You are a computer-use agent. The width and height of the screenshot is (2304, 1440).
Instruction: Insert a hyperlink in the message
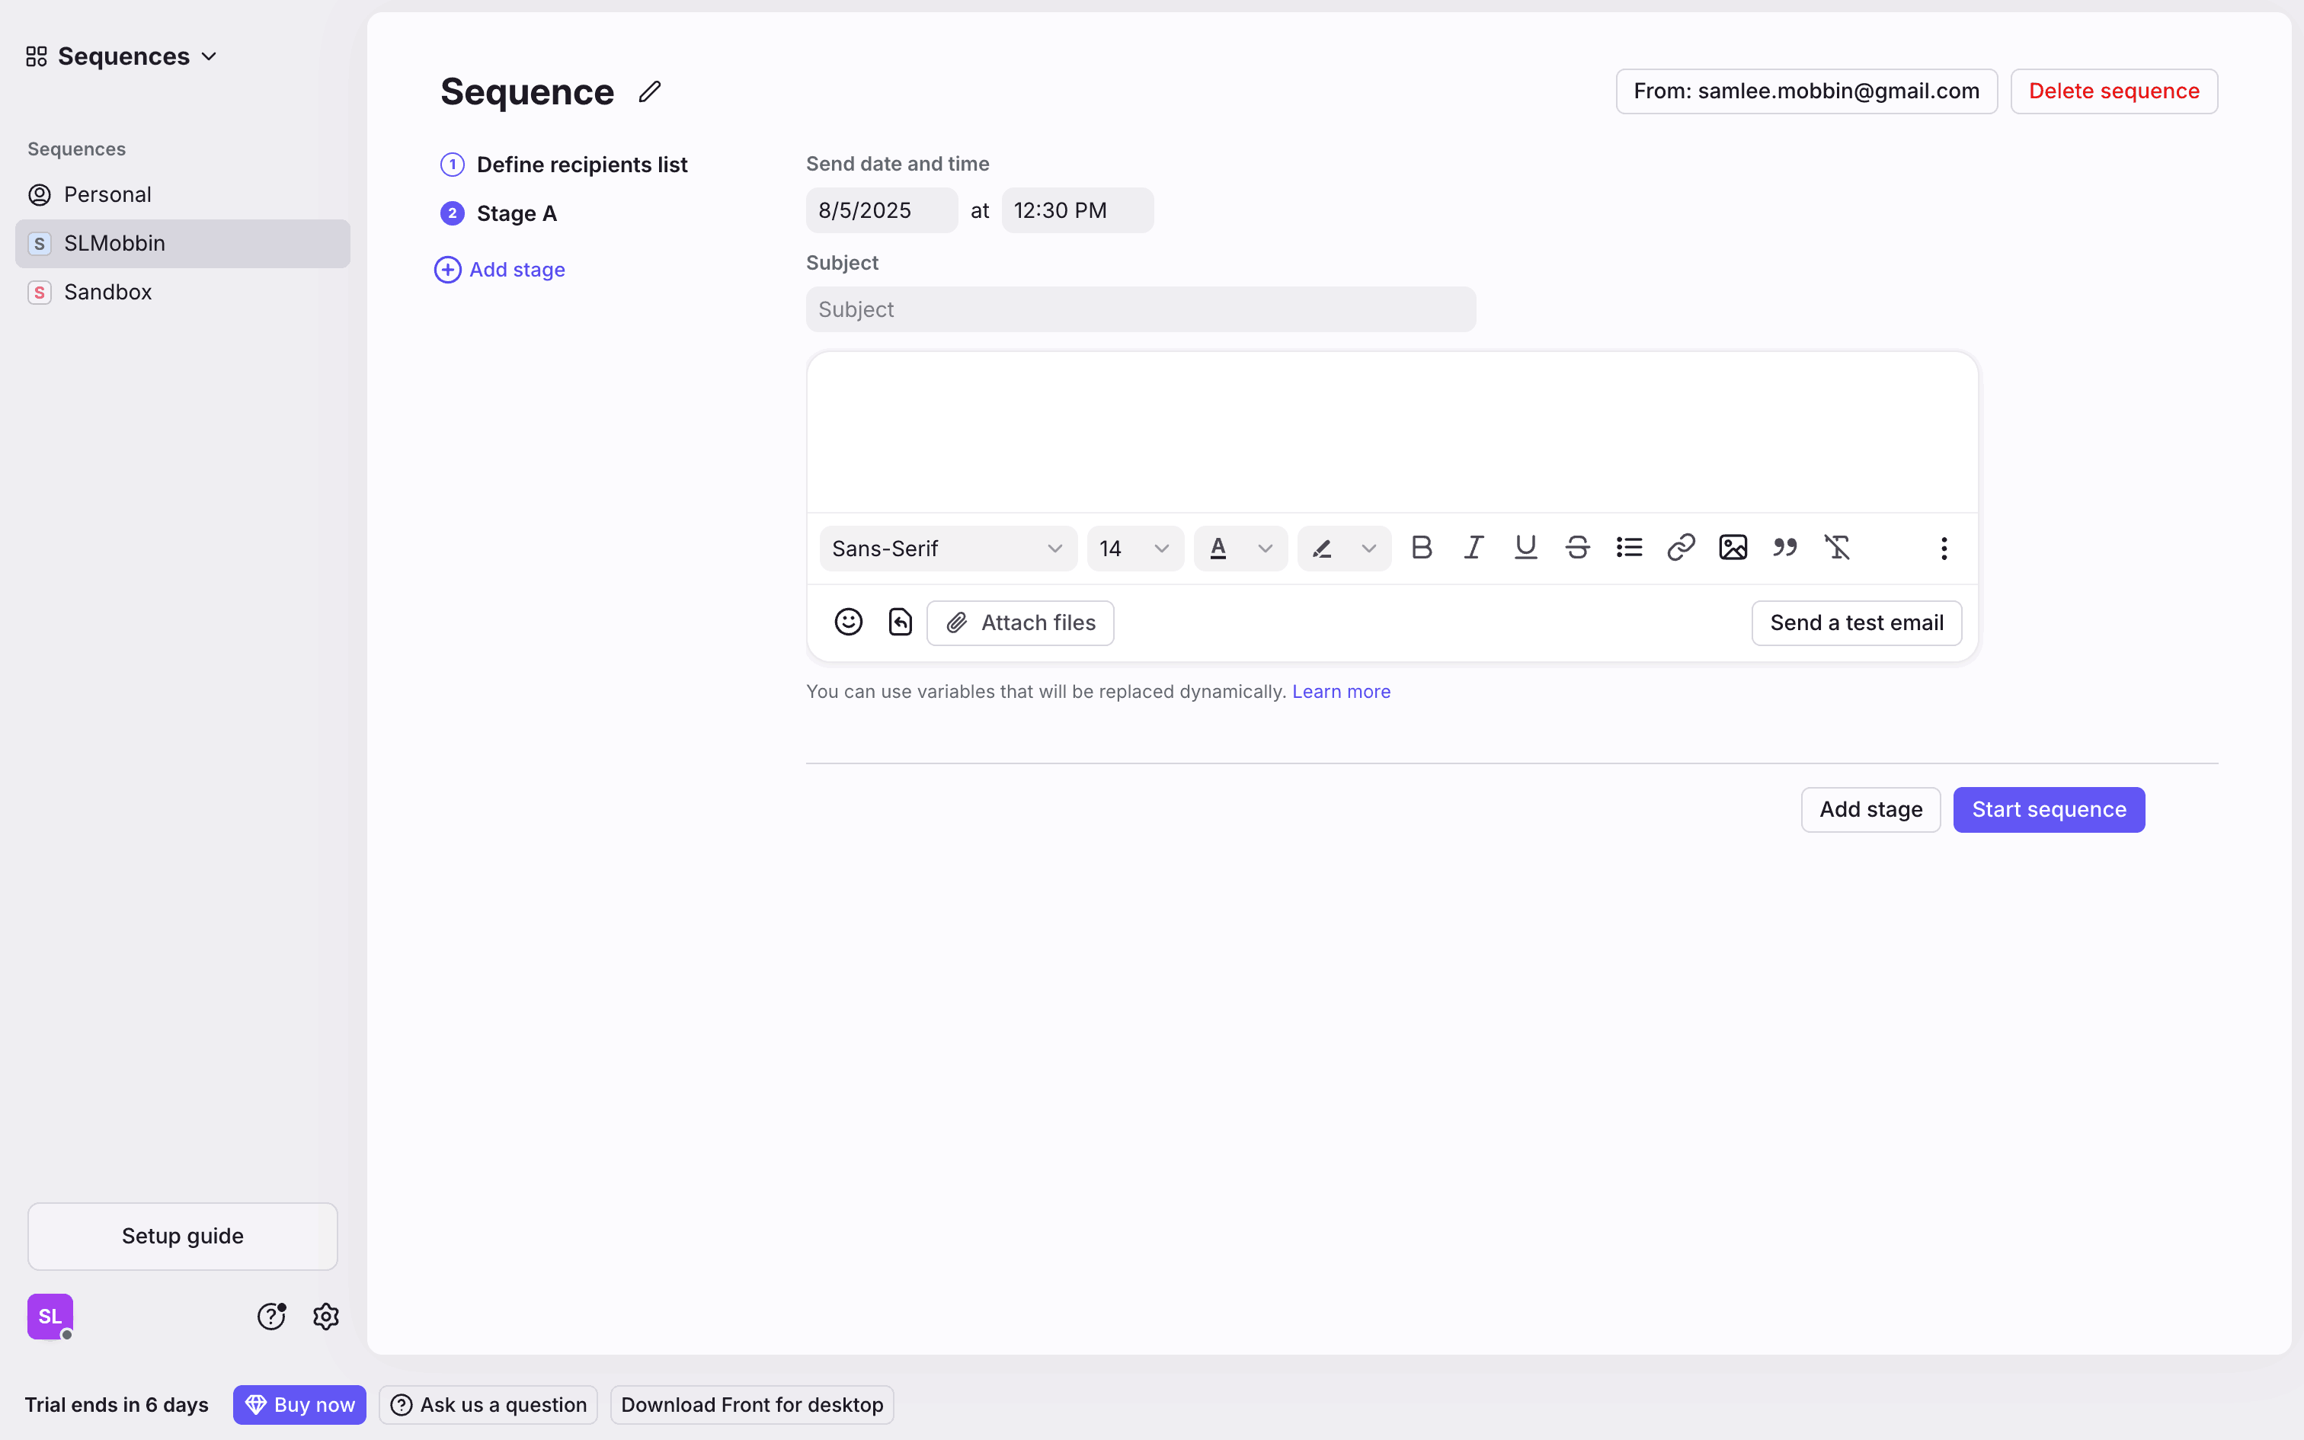tap(1681, 548)
